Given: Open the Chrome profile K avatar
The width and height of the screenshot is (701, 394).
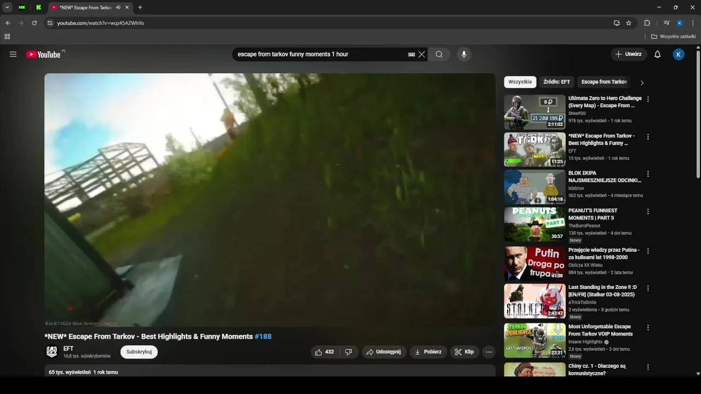Looking at the screenshot, I should 680,23.
